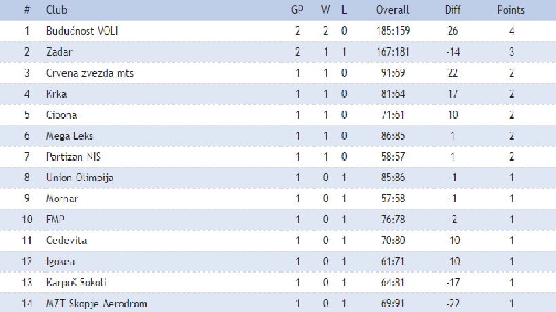This screenshot has width=556, height=312.
Task: Open Crvena zvezda mts team page
Action: coord(85,73)
